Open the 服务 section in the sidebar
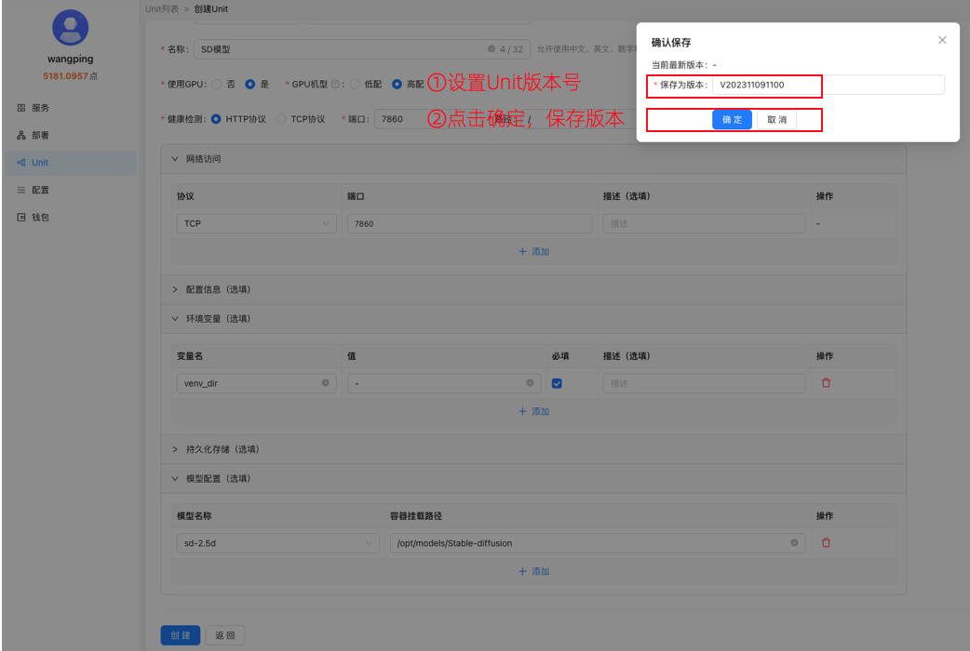 (39, 107)
